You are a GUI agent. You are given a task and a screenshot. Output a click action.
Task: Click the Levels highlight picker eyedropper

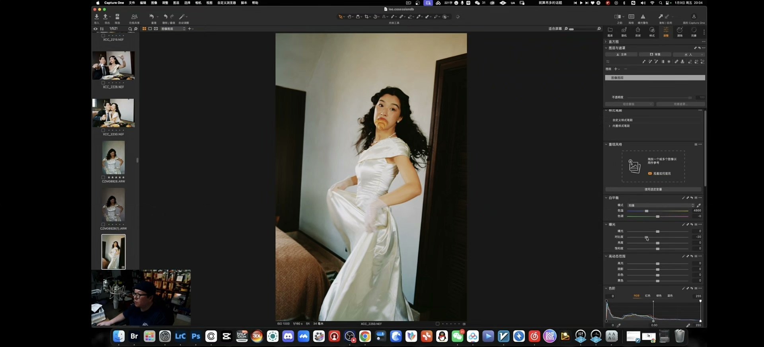point(688,325)
